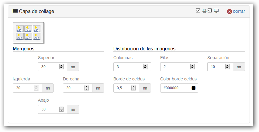Click the Color borde celdas label
This screenshot has width=259, height=132.
point(178,79)
